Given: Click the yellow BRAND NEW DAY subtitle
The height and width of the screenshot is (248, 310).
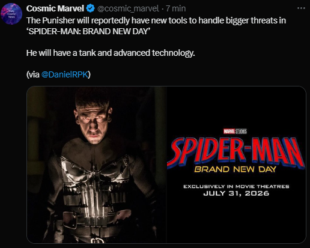Looking at the screenshot, I should [236, 169].
